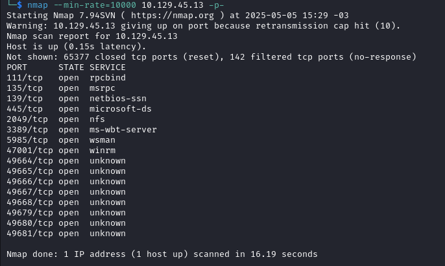Click the PORT column header
The image size is (445, 266).
coord(17,67)
